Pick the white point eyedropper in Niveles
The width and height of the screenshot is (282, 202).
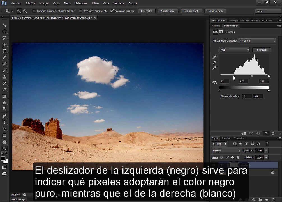click(x=214, y=68)
